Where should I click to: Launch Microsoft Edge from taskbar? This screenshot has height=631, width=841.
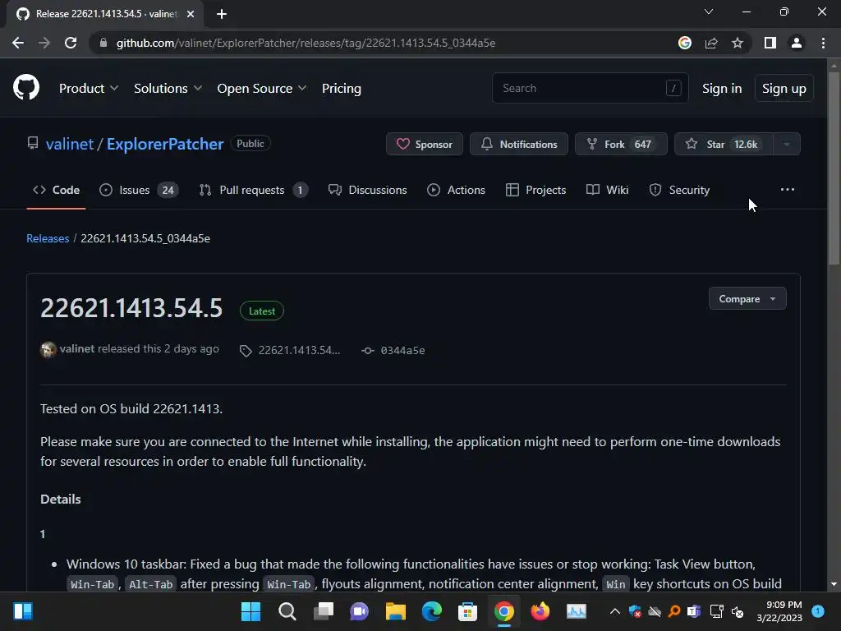click(432, 611)
